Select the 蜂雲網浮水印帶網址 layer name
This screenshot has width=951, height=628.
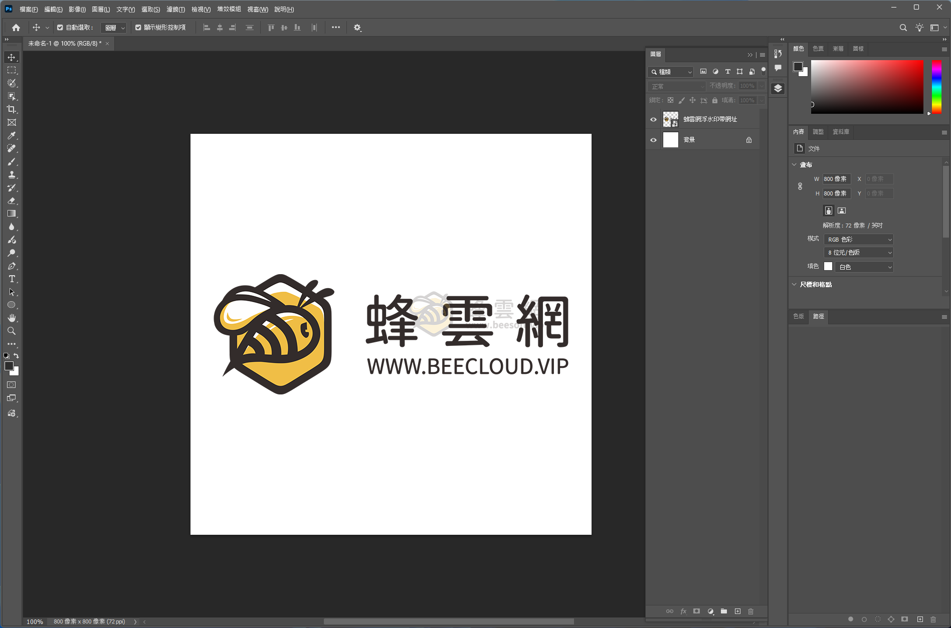click(710, 119)
